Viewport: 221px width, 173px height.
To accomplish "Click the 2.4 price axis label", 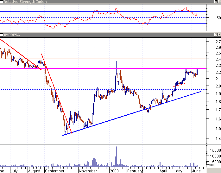I will (x=218, y=59).
